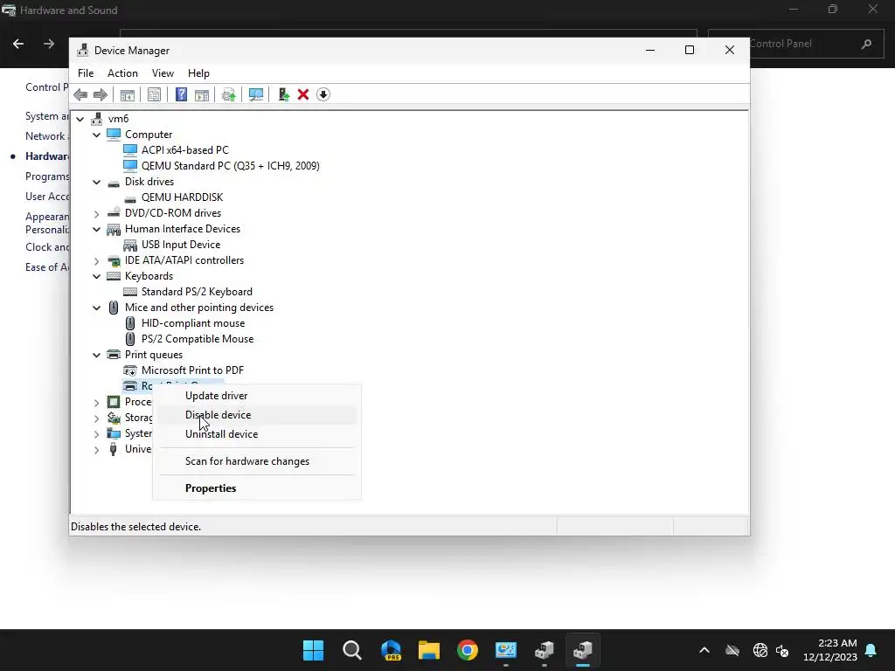This screenshot has width=895, height=671.
Task: Click the computer tower with green arrow icon
Action: (x=284, y=94)
